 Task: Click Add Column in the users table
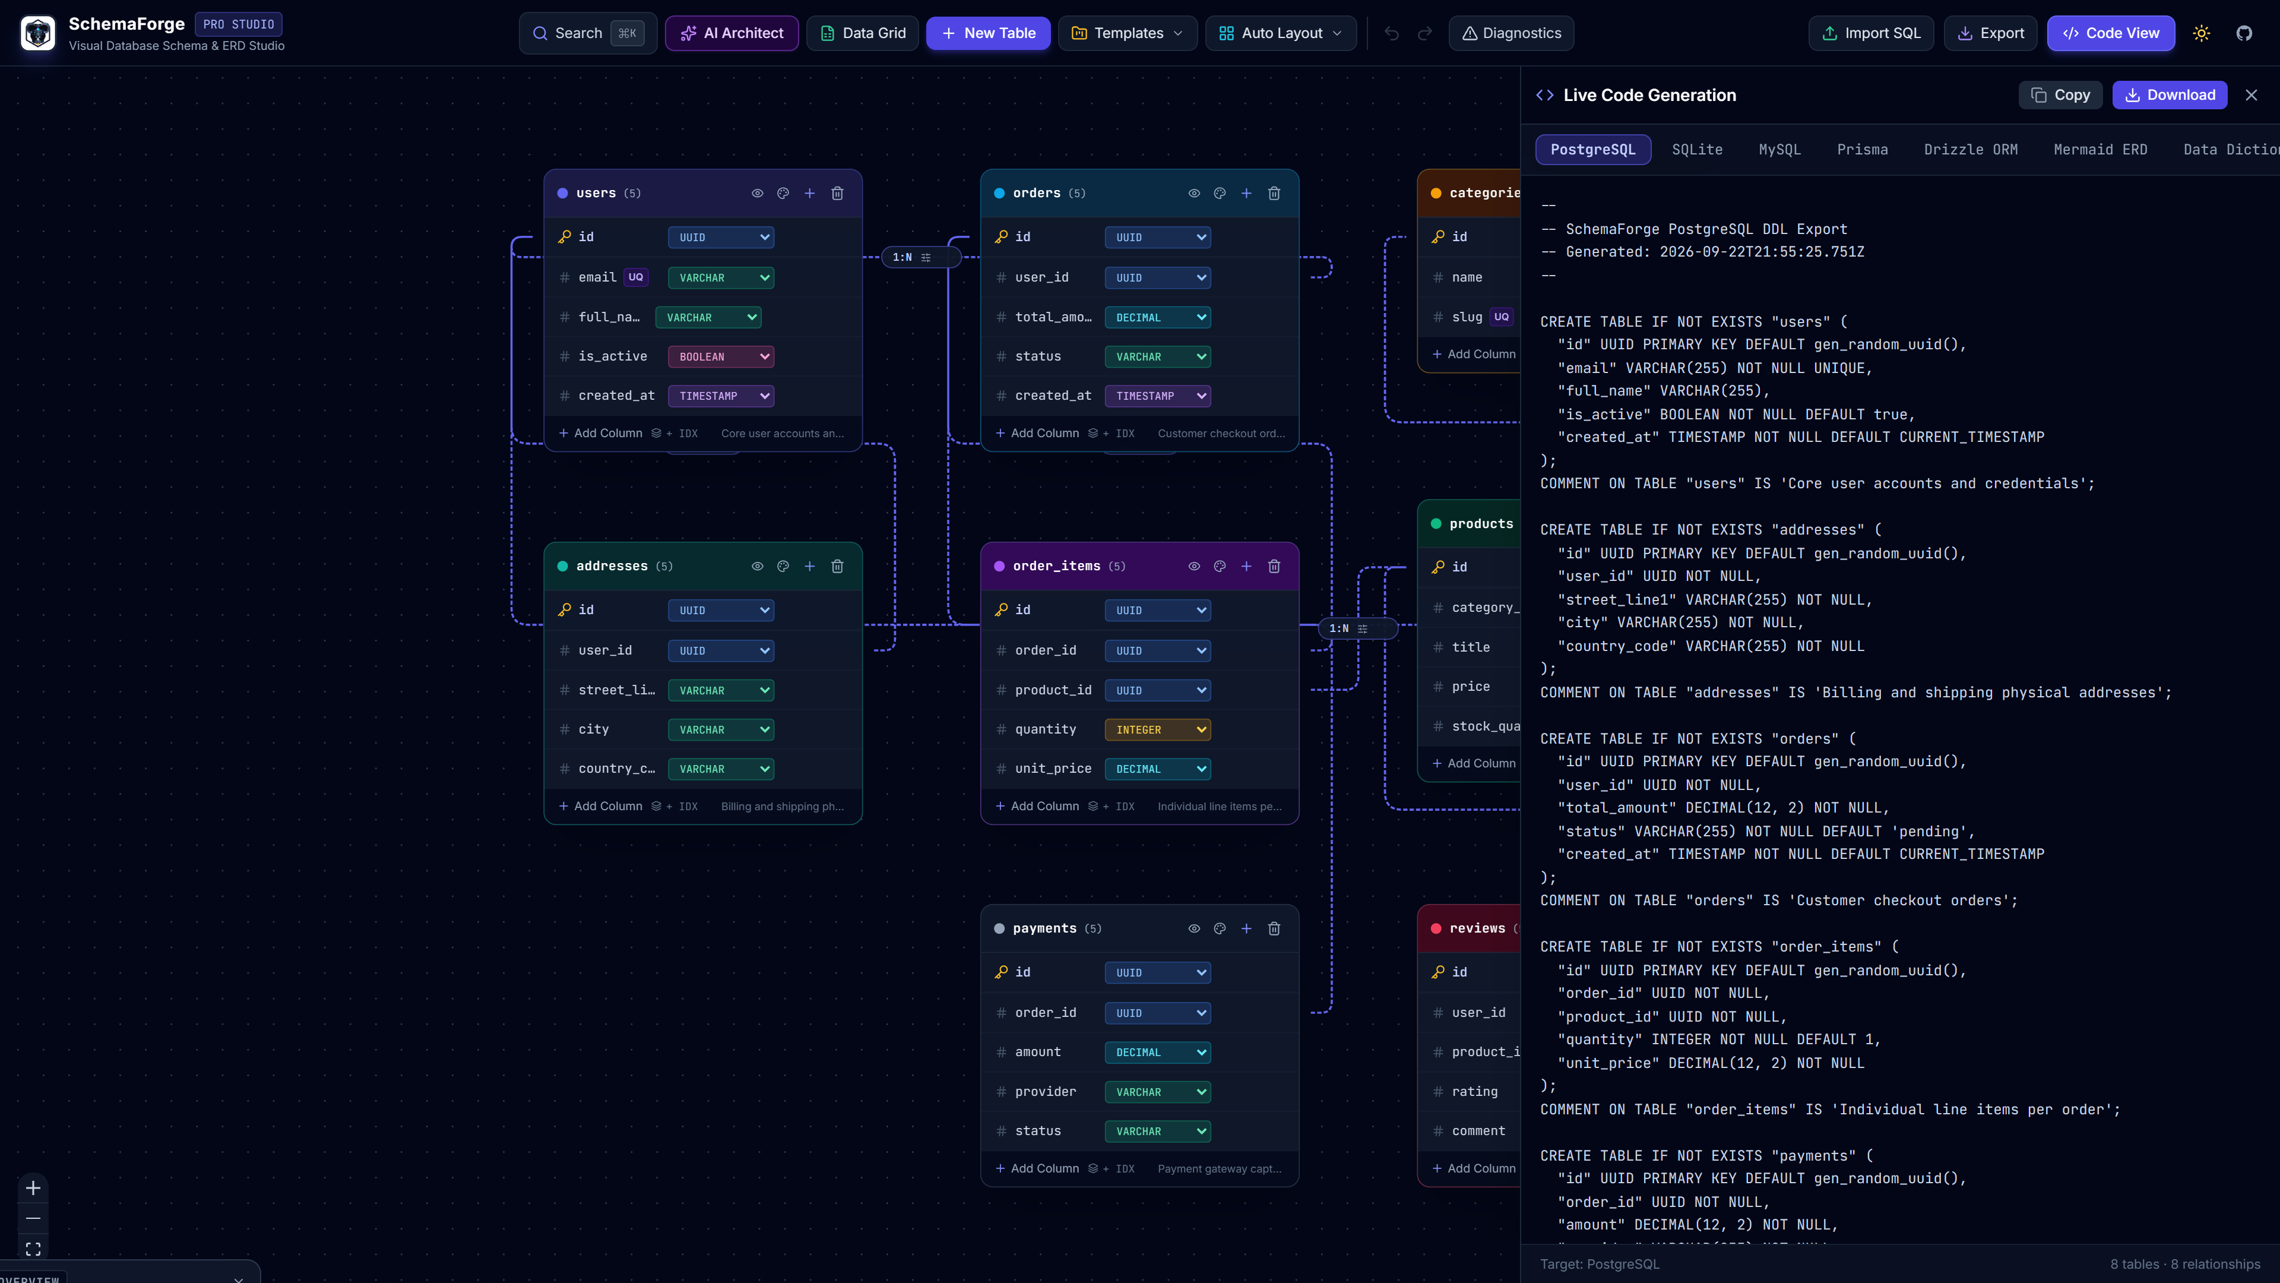(600, 433)
